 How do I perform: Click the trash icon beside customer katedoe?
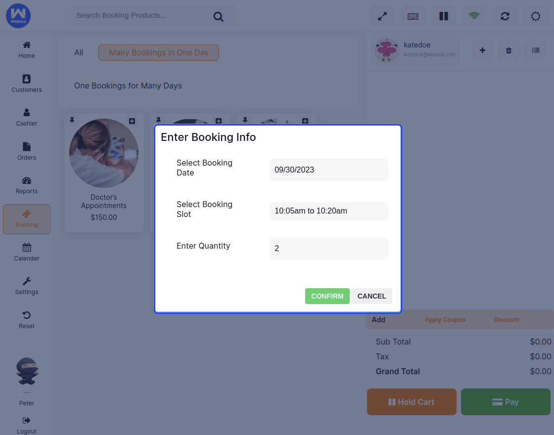(x=508, y=50)
